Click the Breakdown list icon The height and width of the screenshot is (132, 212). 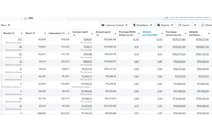click(x=134, y=25)
